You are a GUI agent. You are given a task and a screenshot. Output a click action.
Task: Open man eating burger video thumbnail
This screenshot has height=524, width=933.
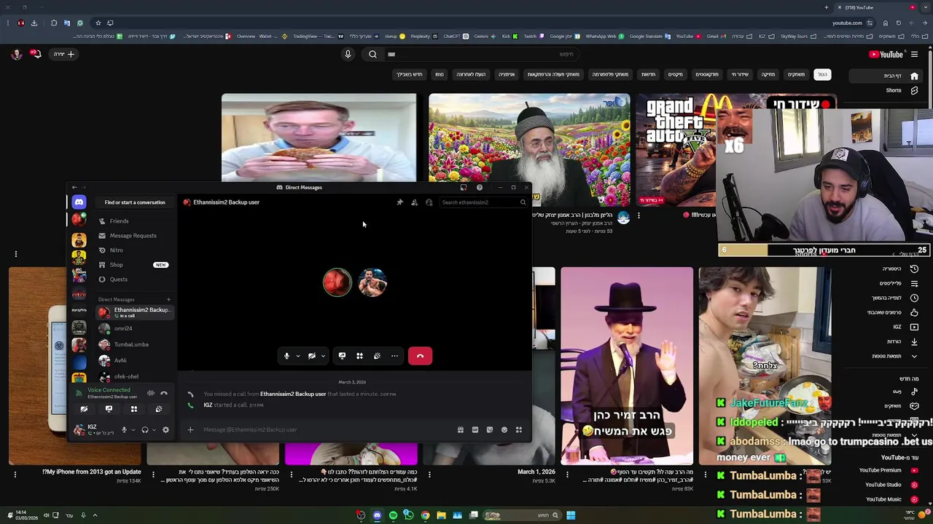point(319,138)
